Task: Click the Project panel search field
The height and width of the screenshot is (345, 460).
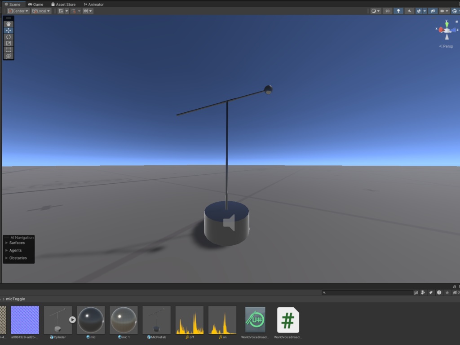Action: coord(367,292)
